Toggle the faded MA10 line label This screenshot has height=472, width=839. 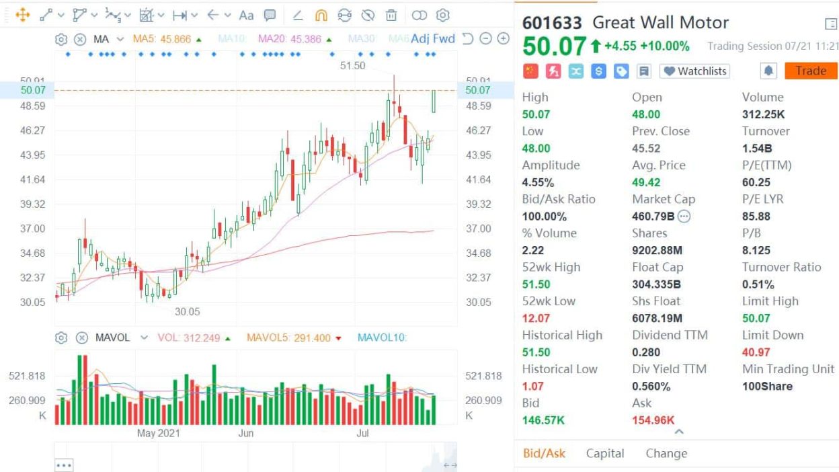231,39
